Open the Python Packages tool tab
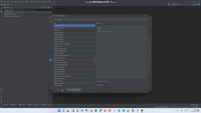 (x=34, y=105)
